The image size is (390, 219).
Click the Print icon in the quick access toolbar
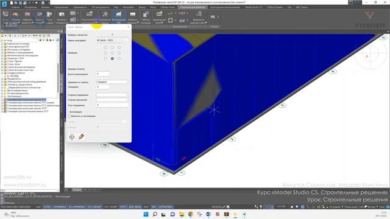(43, 2)
